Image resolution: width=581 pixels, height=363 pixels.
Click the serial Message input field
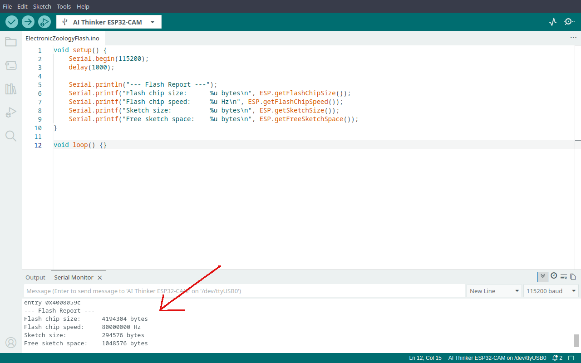pyautogui.click(x=244, y=291)
